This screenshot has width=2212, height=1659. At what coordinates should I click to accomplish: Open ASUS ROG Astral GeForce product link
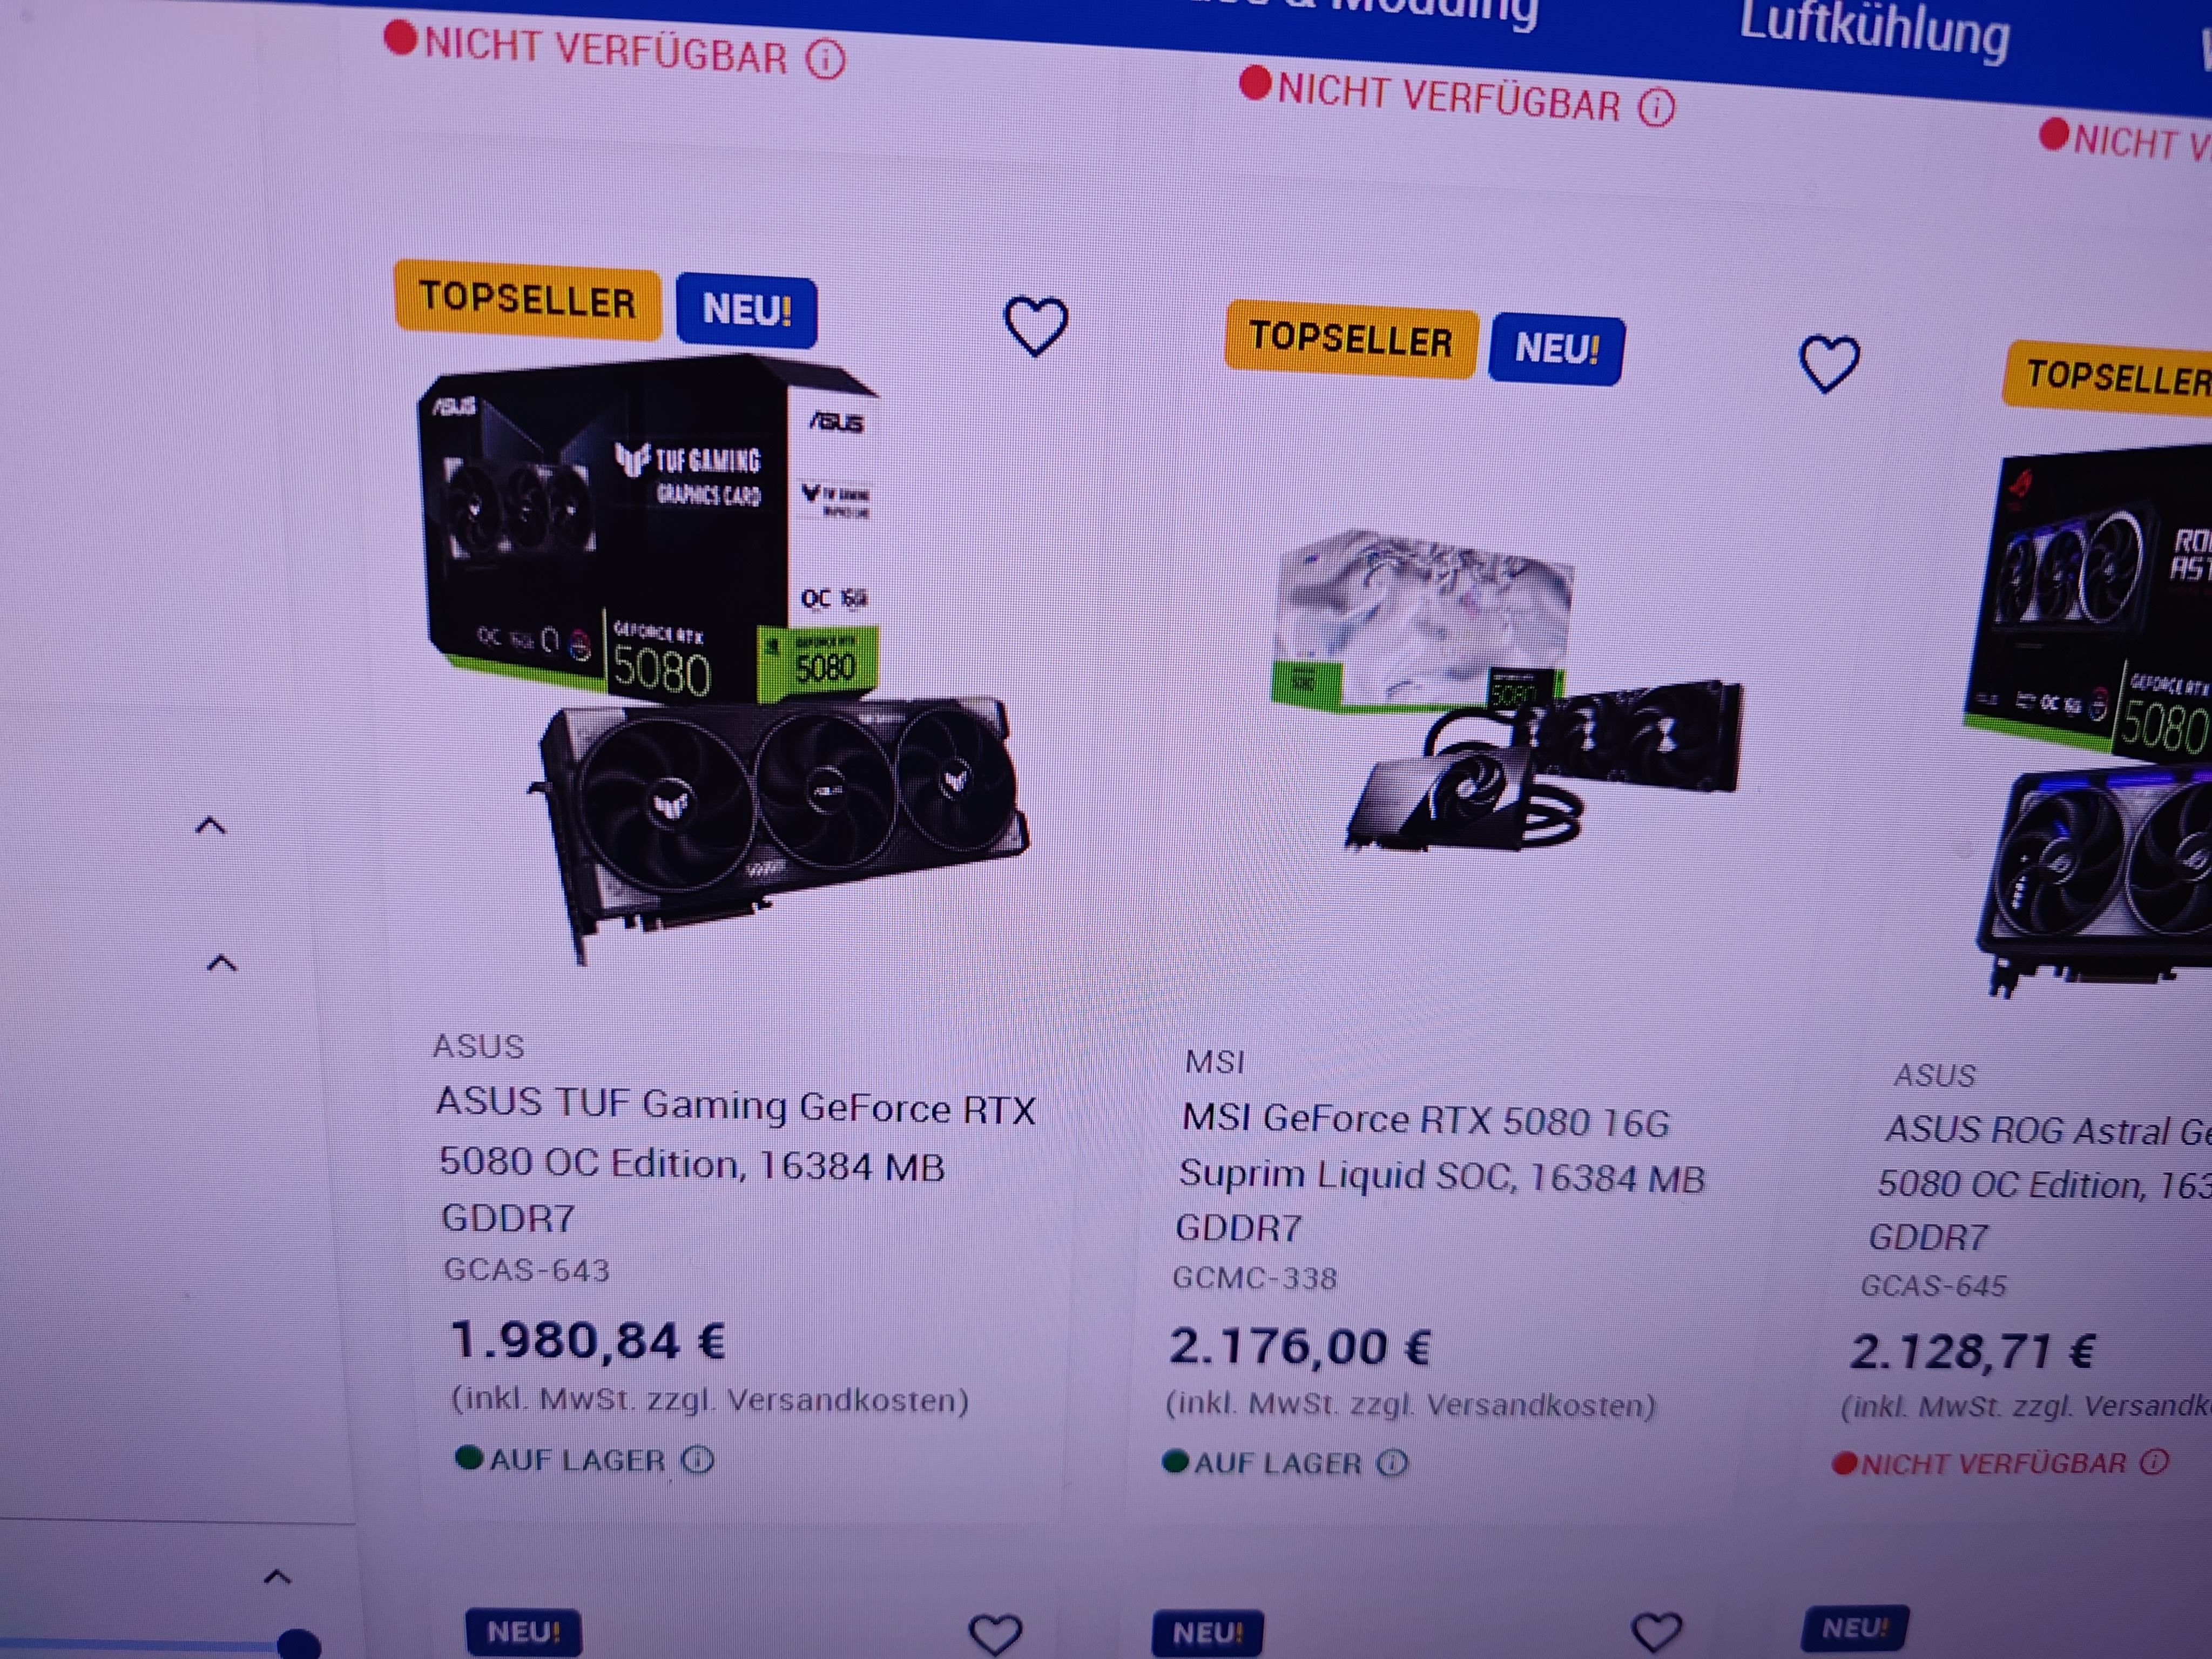pos(2040,1183)
